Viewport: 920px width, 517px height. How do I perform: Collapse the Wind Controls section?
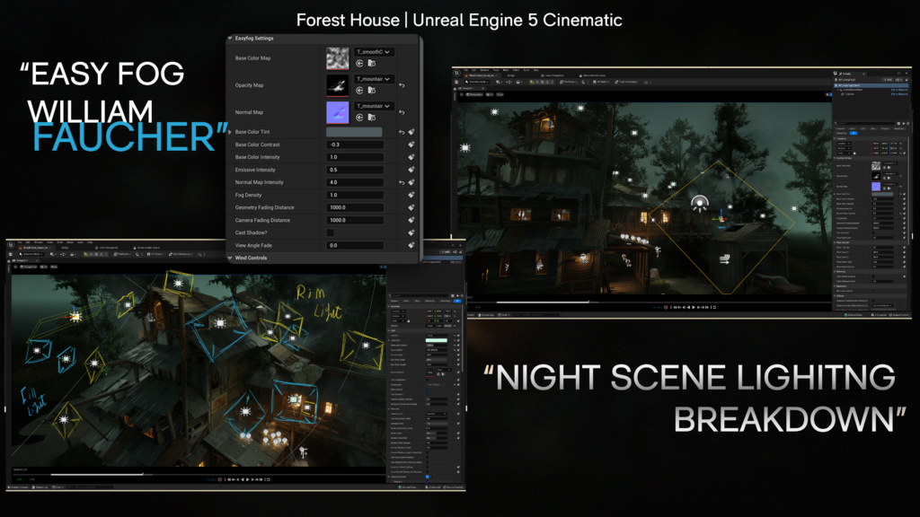point(232,258)
